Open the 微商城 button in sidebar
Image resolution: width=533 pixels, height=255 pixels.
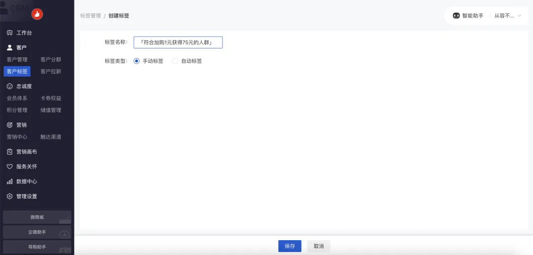[37, 217]
